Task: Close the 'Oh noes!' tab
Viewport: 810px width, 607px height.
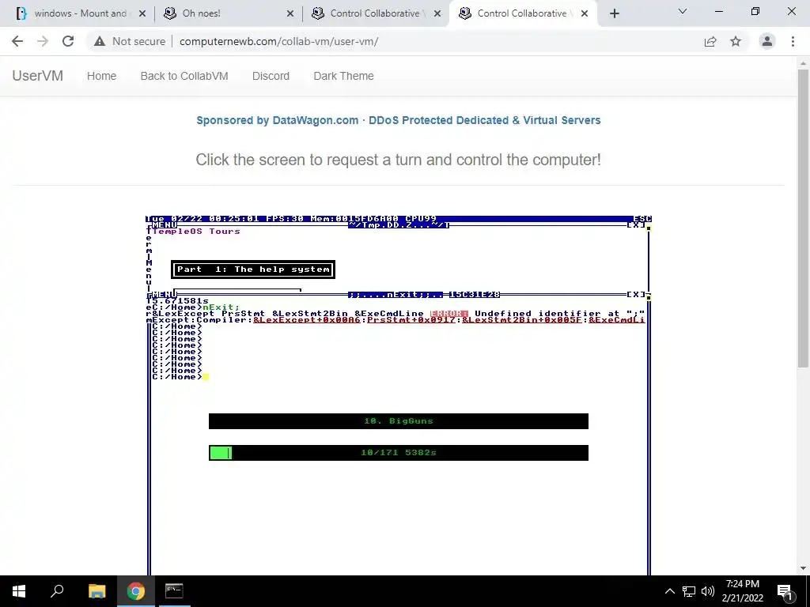Action: (290, 14)
